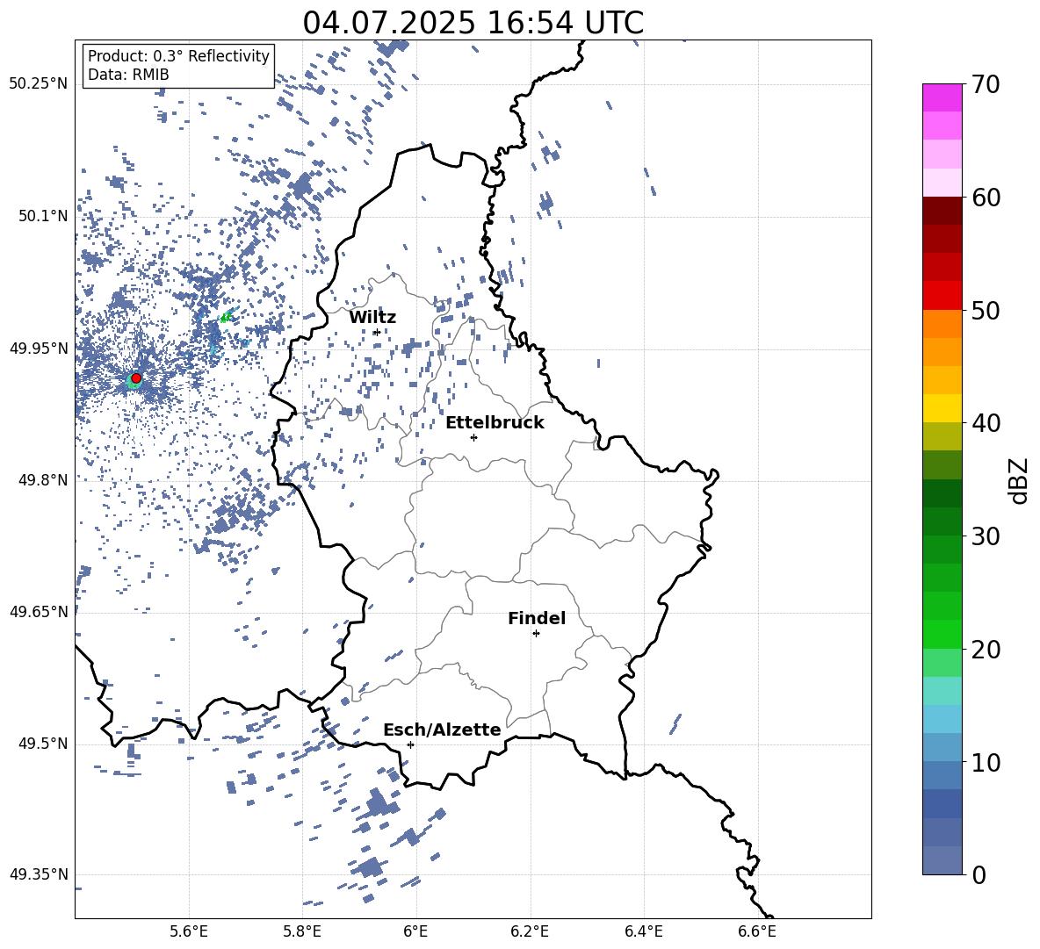The image size is (1040, 949).
Task: Click the 10 tick label on colorbar
Action: [985, 762]
